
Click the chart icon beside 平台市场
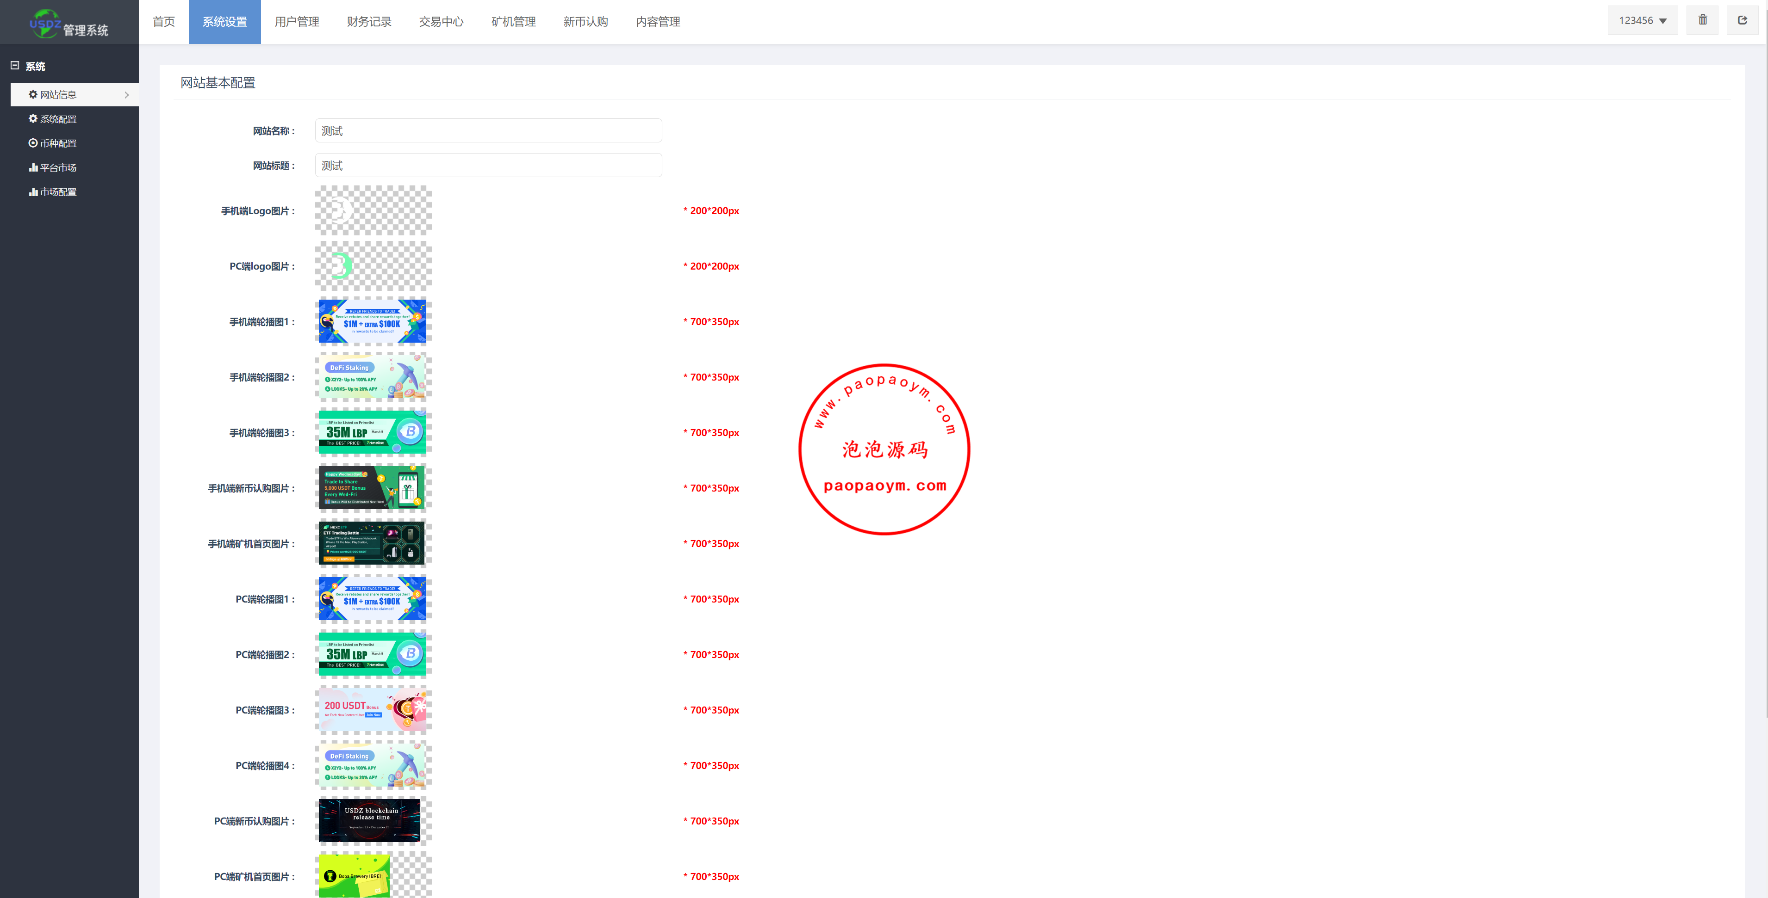(33, 167)
